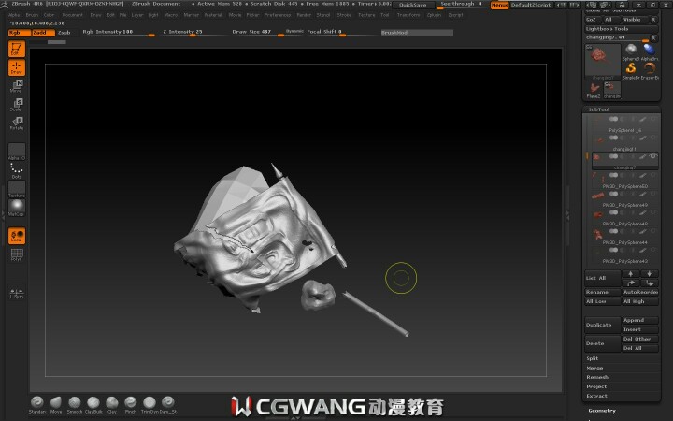
Task: Open the MatCap material selector
Action: pos(17,208)
